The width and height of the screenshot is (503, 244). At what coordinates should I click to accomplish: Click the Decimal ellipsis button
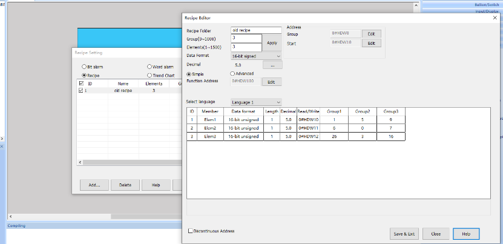click(x=272, y=65)
